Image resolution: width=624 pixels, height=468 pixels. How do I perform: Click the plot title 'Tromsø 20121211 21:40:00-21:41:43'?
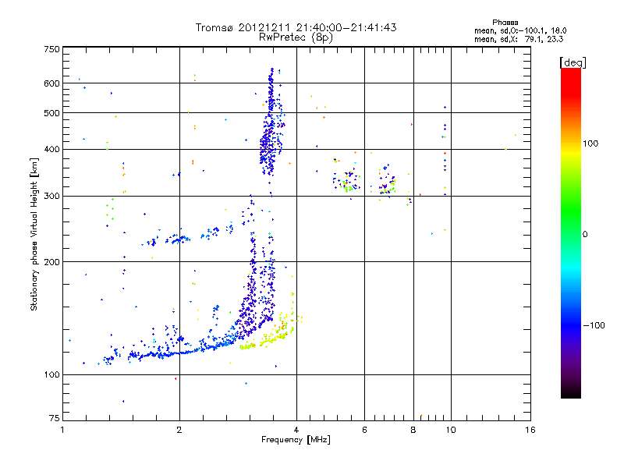coord(296,27)
